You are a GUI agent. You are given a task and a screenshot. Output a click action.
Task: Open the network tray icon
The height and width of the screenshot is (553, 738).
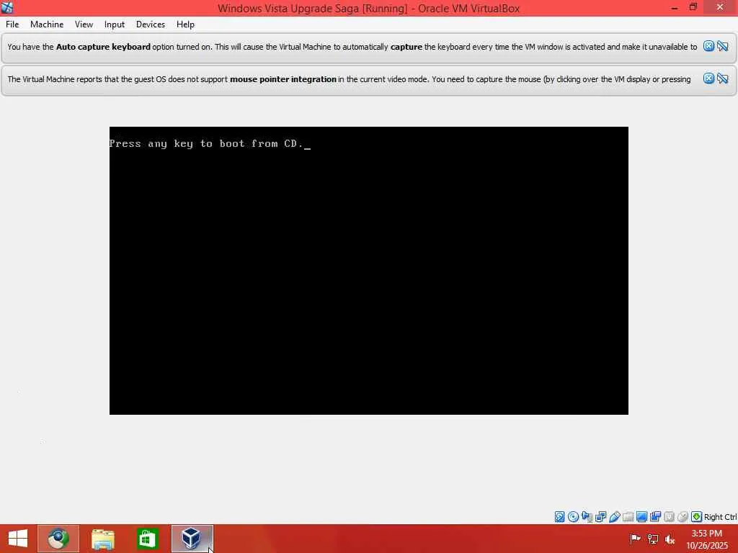click(x=653, y=539)
